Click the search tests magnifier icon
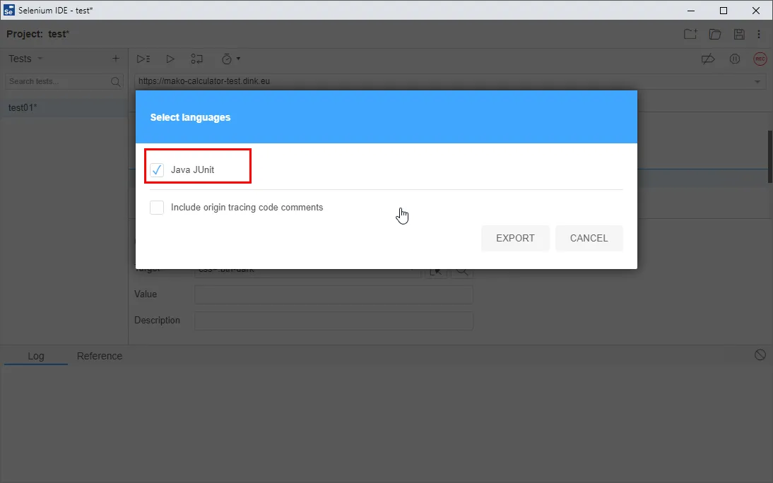This screenshot has height=483, width=773. coord(116,82)
